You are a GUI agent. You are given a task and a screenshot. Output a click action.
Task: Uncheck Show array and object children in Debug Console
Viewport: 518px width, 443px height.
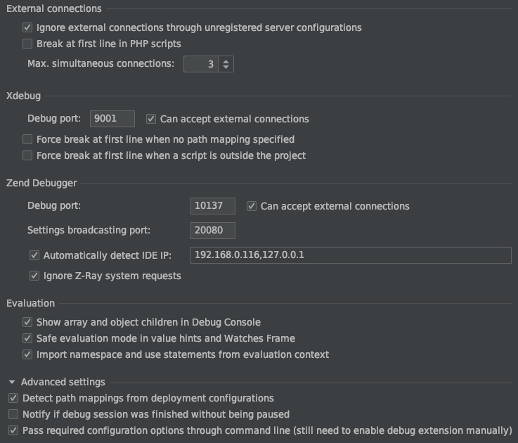(27, 322)
